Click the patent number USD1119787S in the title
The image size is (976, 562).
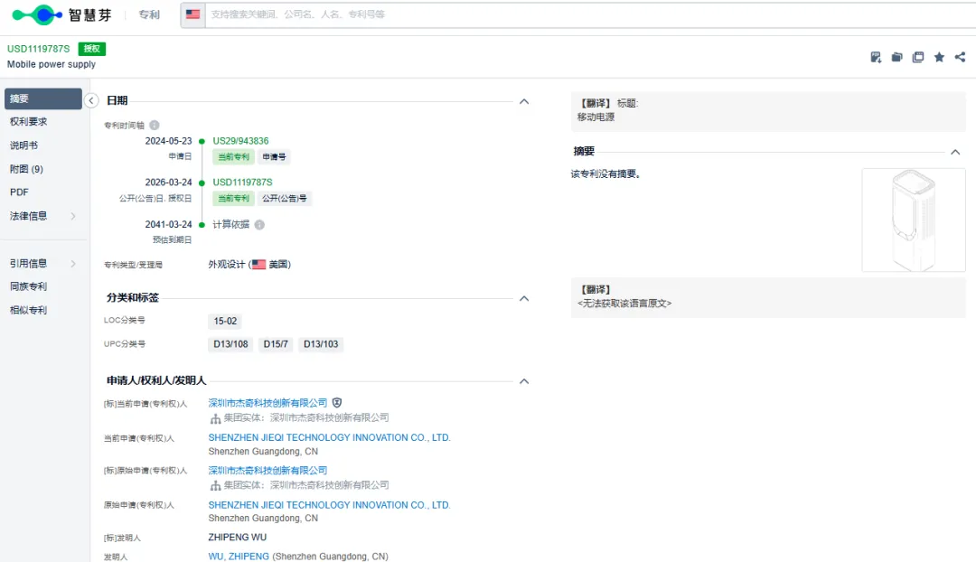click(x=39, y=49)
